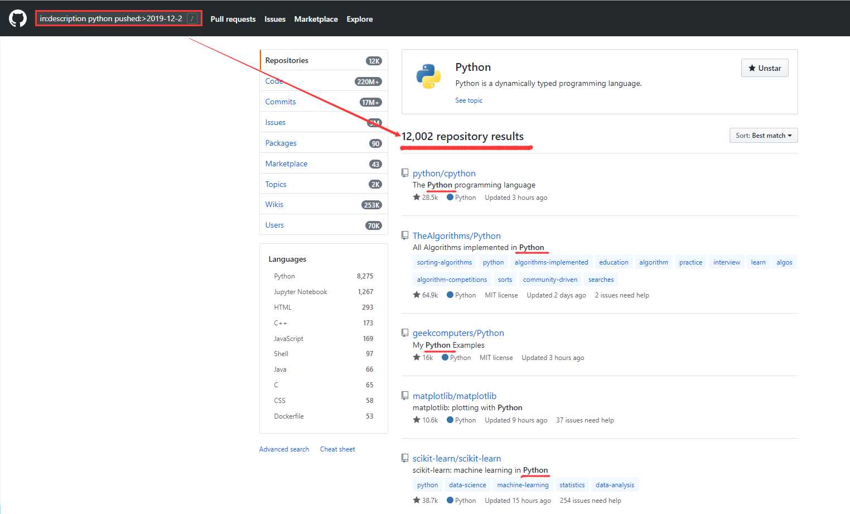Select the Packages results filter

click(323, 143)
